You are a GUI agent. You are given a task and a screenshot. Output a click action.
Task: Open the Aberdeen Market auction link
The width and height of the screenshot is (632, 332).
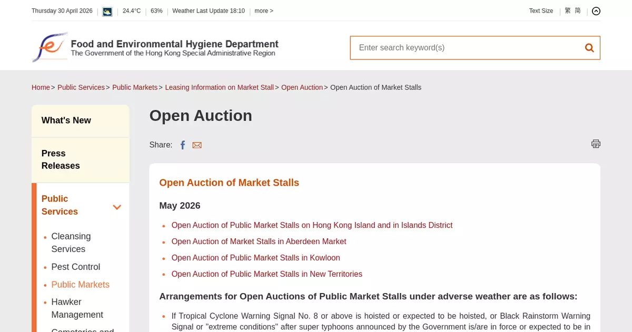tap(259, 242)
